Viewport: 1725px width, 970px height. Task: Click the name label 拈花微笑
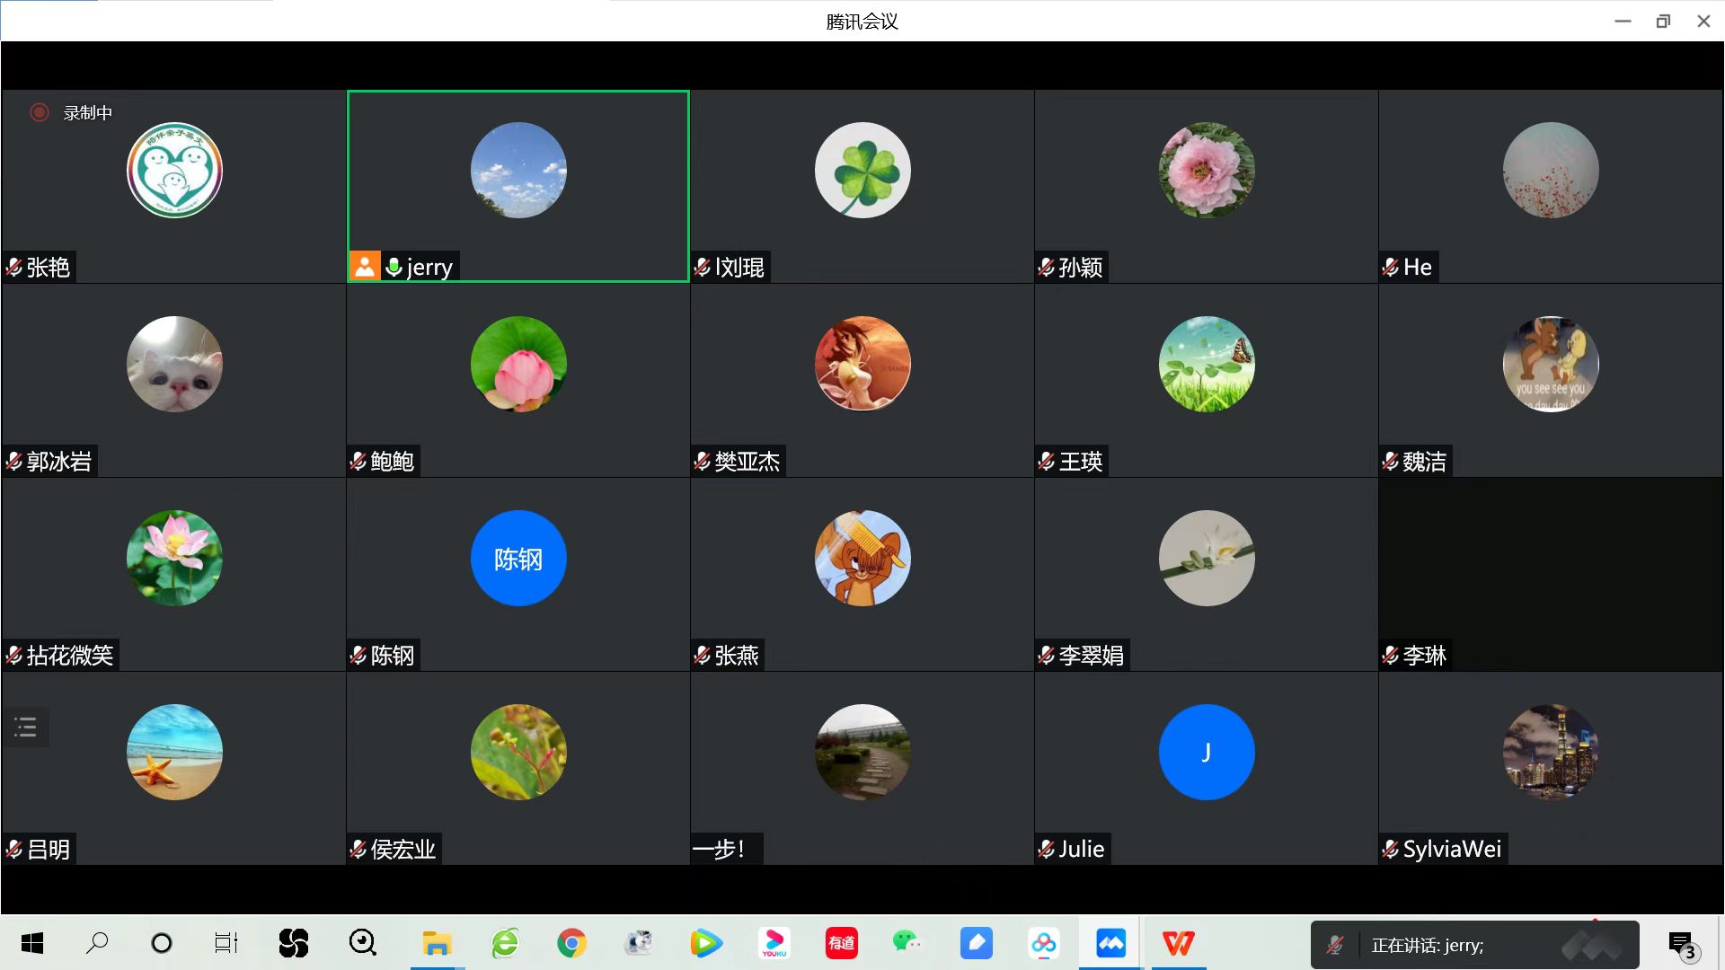(x=70, y=656)
